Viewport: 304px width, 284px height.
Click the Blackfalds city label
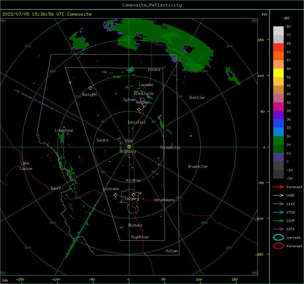[144, 94]
